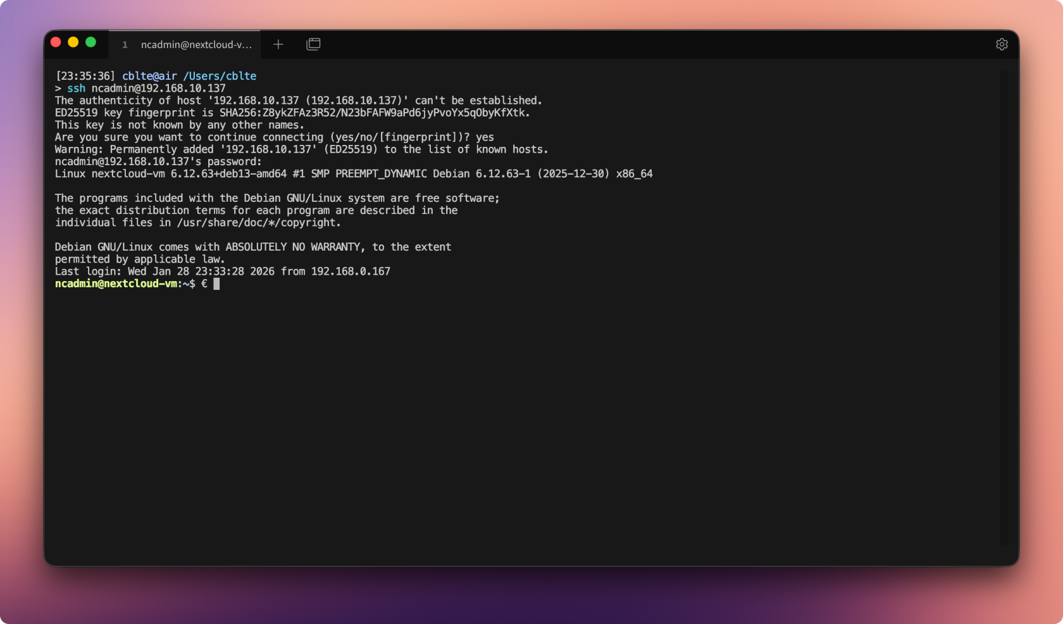Viewport: 1063px width, 624px height.
Task: Maximize the window using green button
Action: pos(91,42)
